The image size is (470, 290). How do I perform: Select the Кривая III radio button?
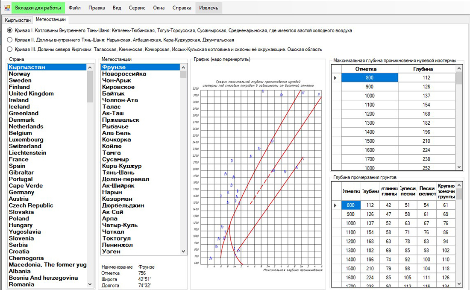pyautogui.click(x=10, y=50)
